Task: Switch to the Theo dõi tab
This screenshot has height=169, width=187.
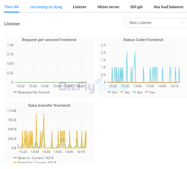Action: coord(12,7)
